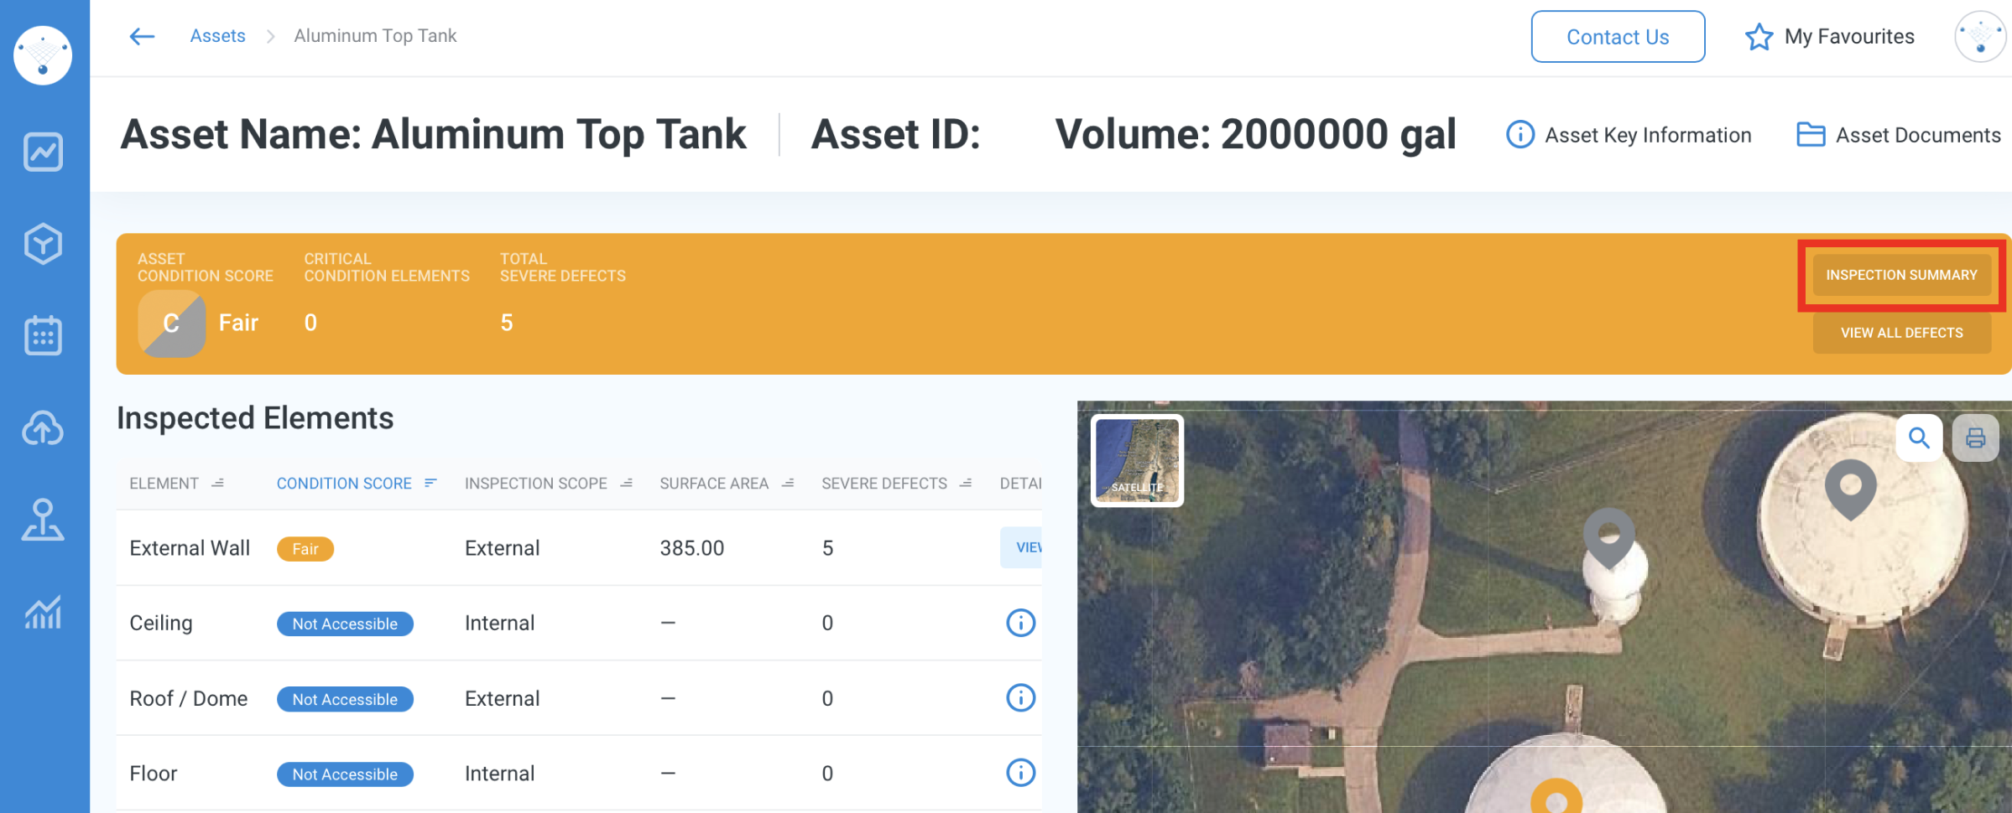Click the My Favourites star icon

pos(1759,37)
